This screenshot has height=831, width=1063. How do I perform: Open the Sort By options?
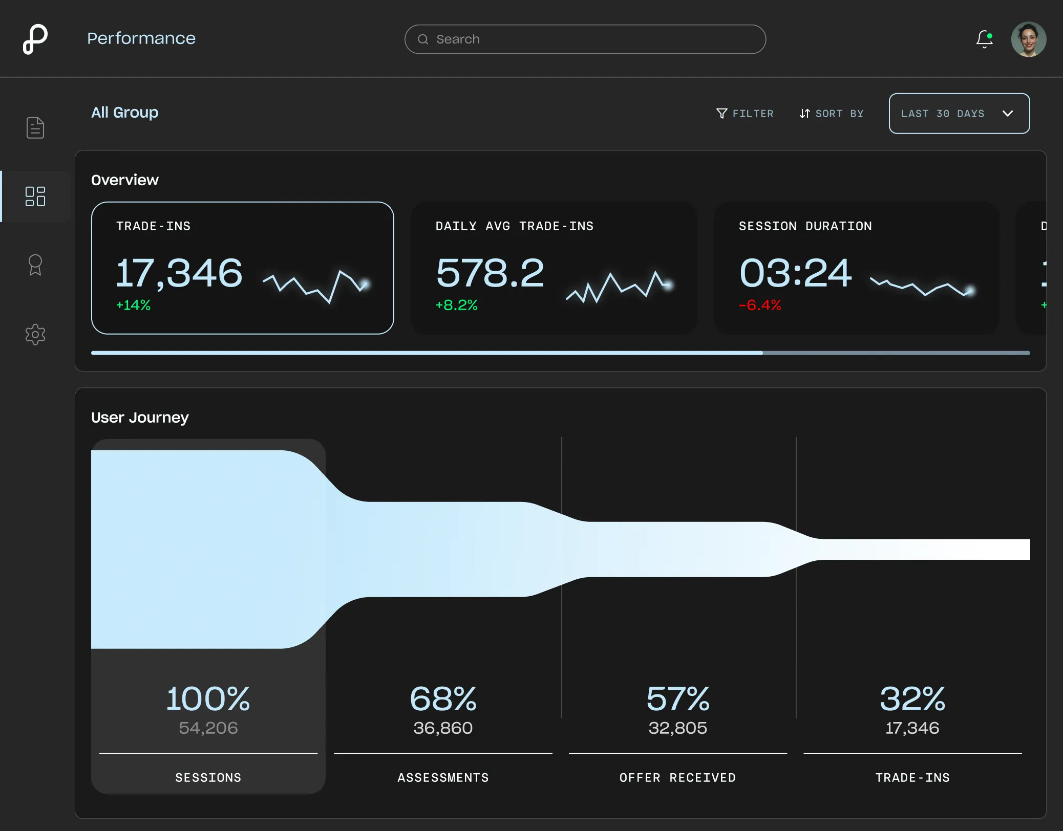pyautogui.click(x=832, y=114)
